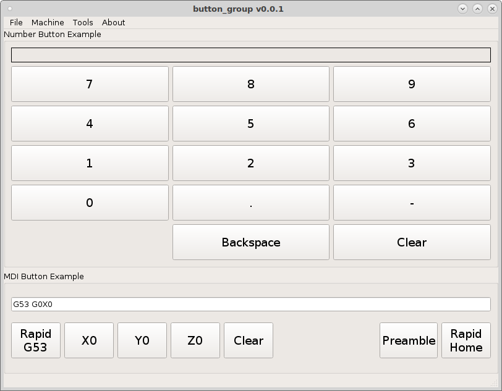This screenshot has width=502, height=391.
Task: Click the Preamble button
Action: click(409, 340)
